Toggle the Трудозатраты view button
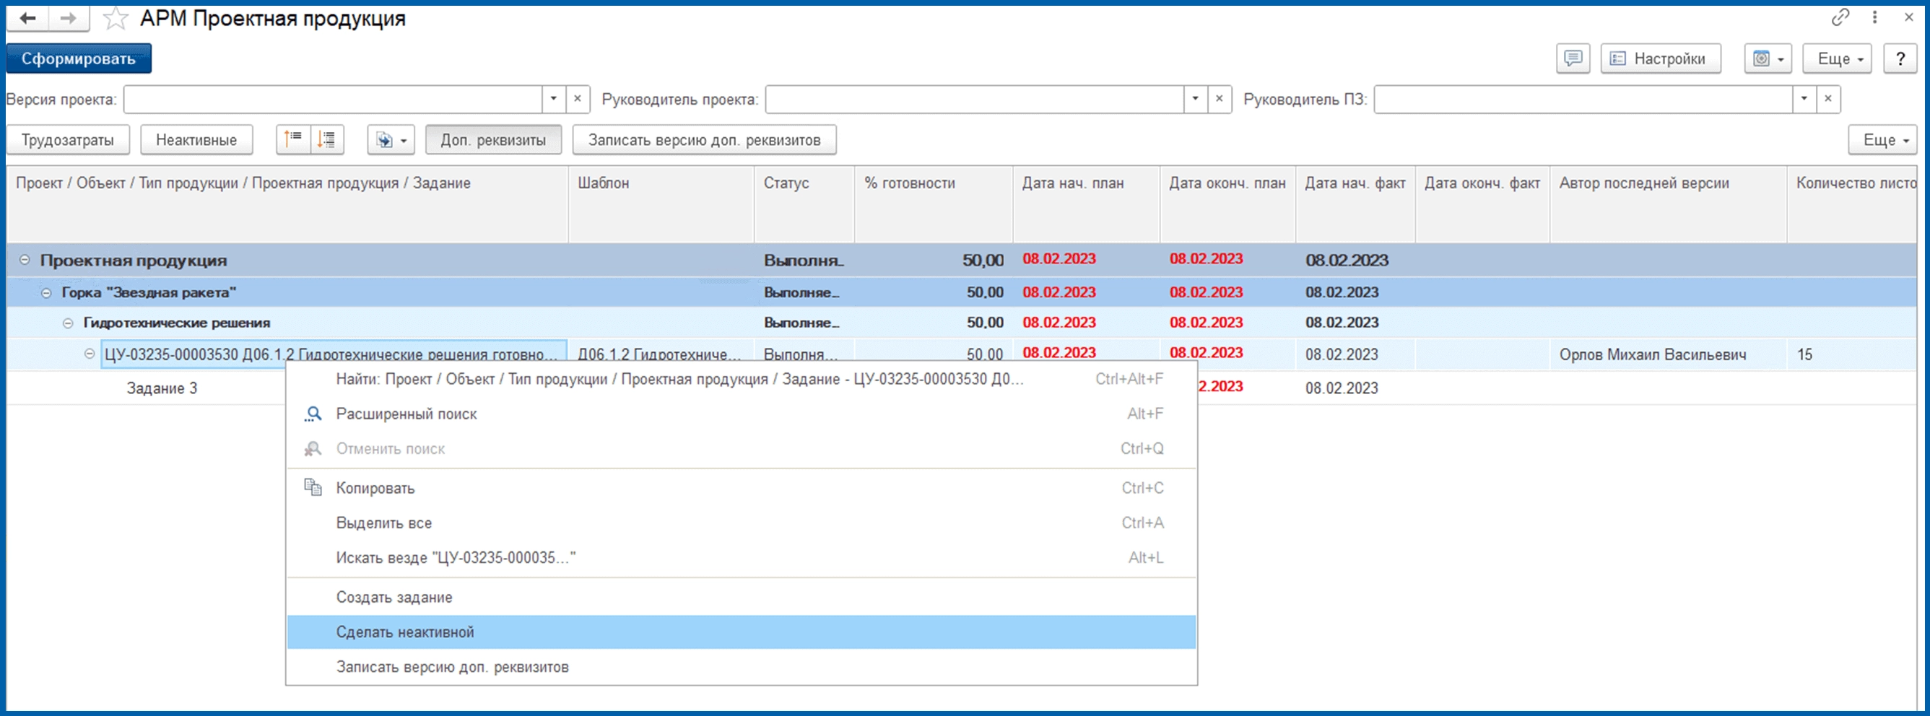Screen dimensions: 1930x716 click(67, 140)
